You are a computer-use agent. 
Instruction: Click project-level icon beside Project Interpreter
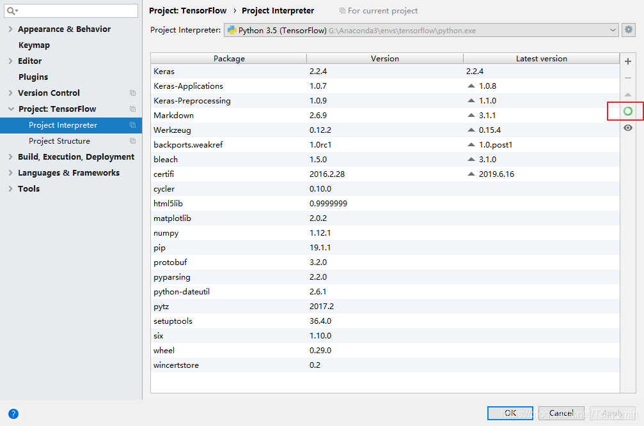pyautogui.click(x=132, y=125)
